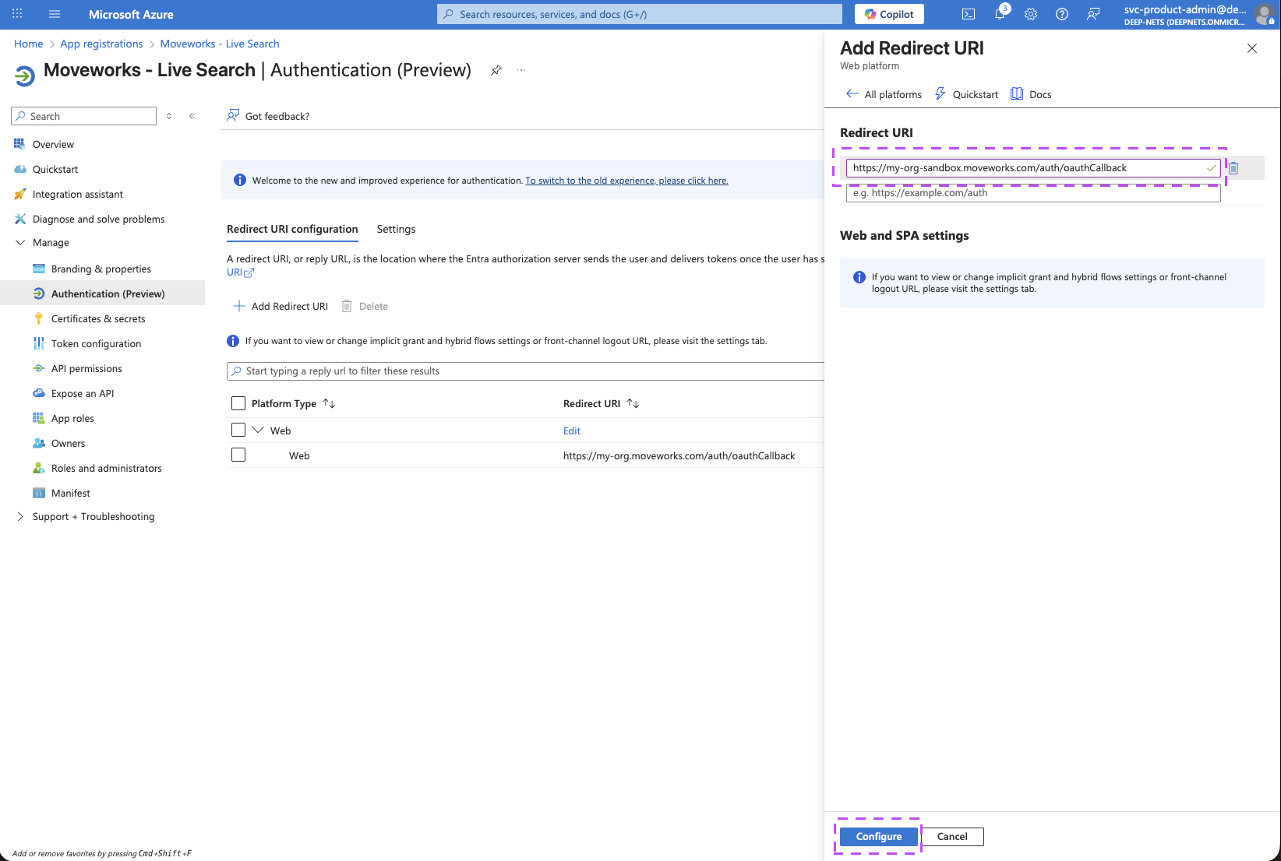Click the account avatar picture

click(1266, 14)
